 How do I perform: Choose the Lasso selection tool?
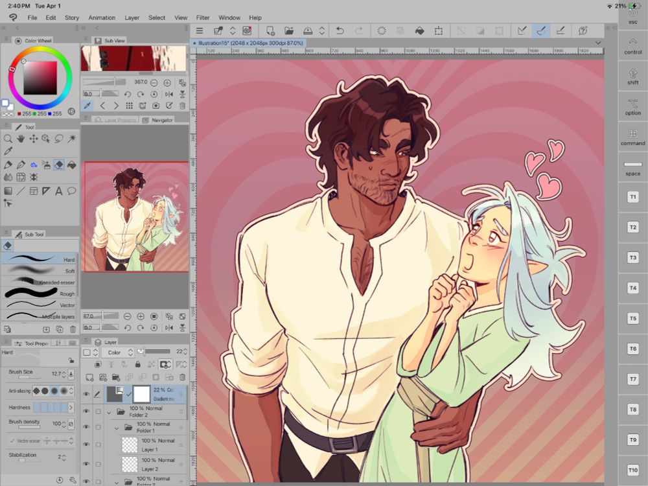(59, 139)
